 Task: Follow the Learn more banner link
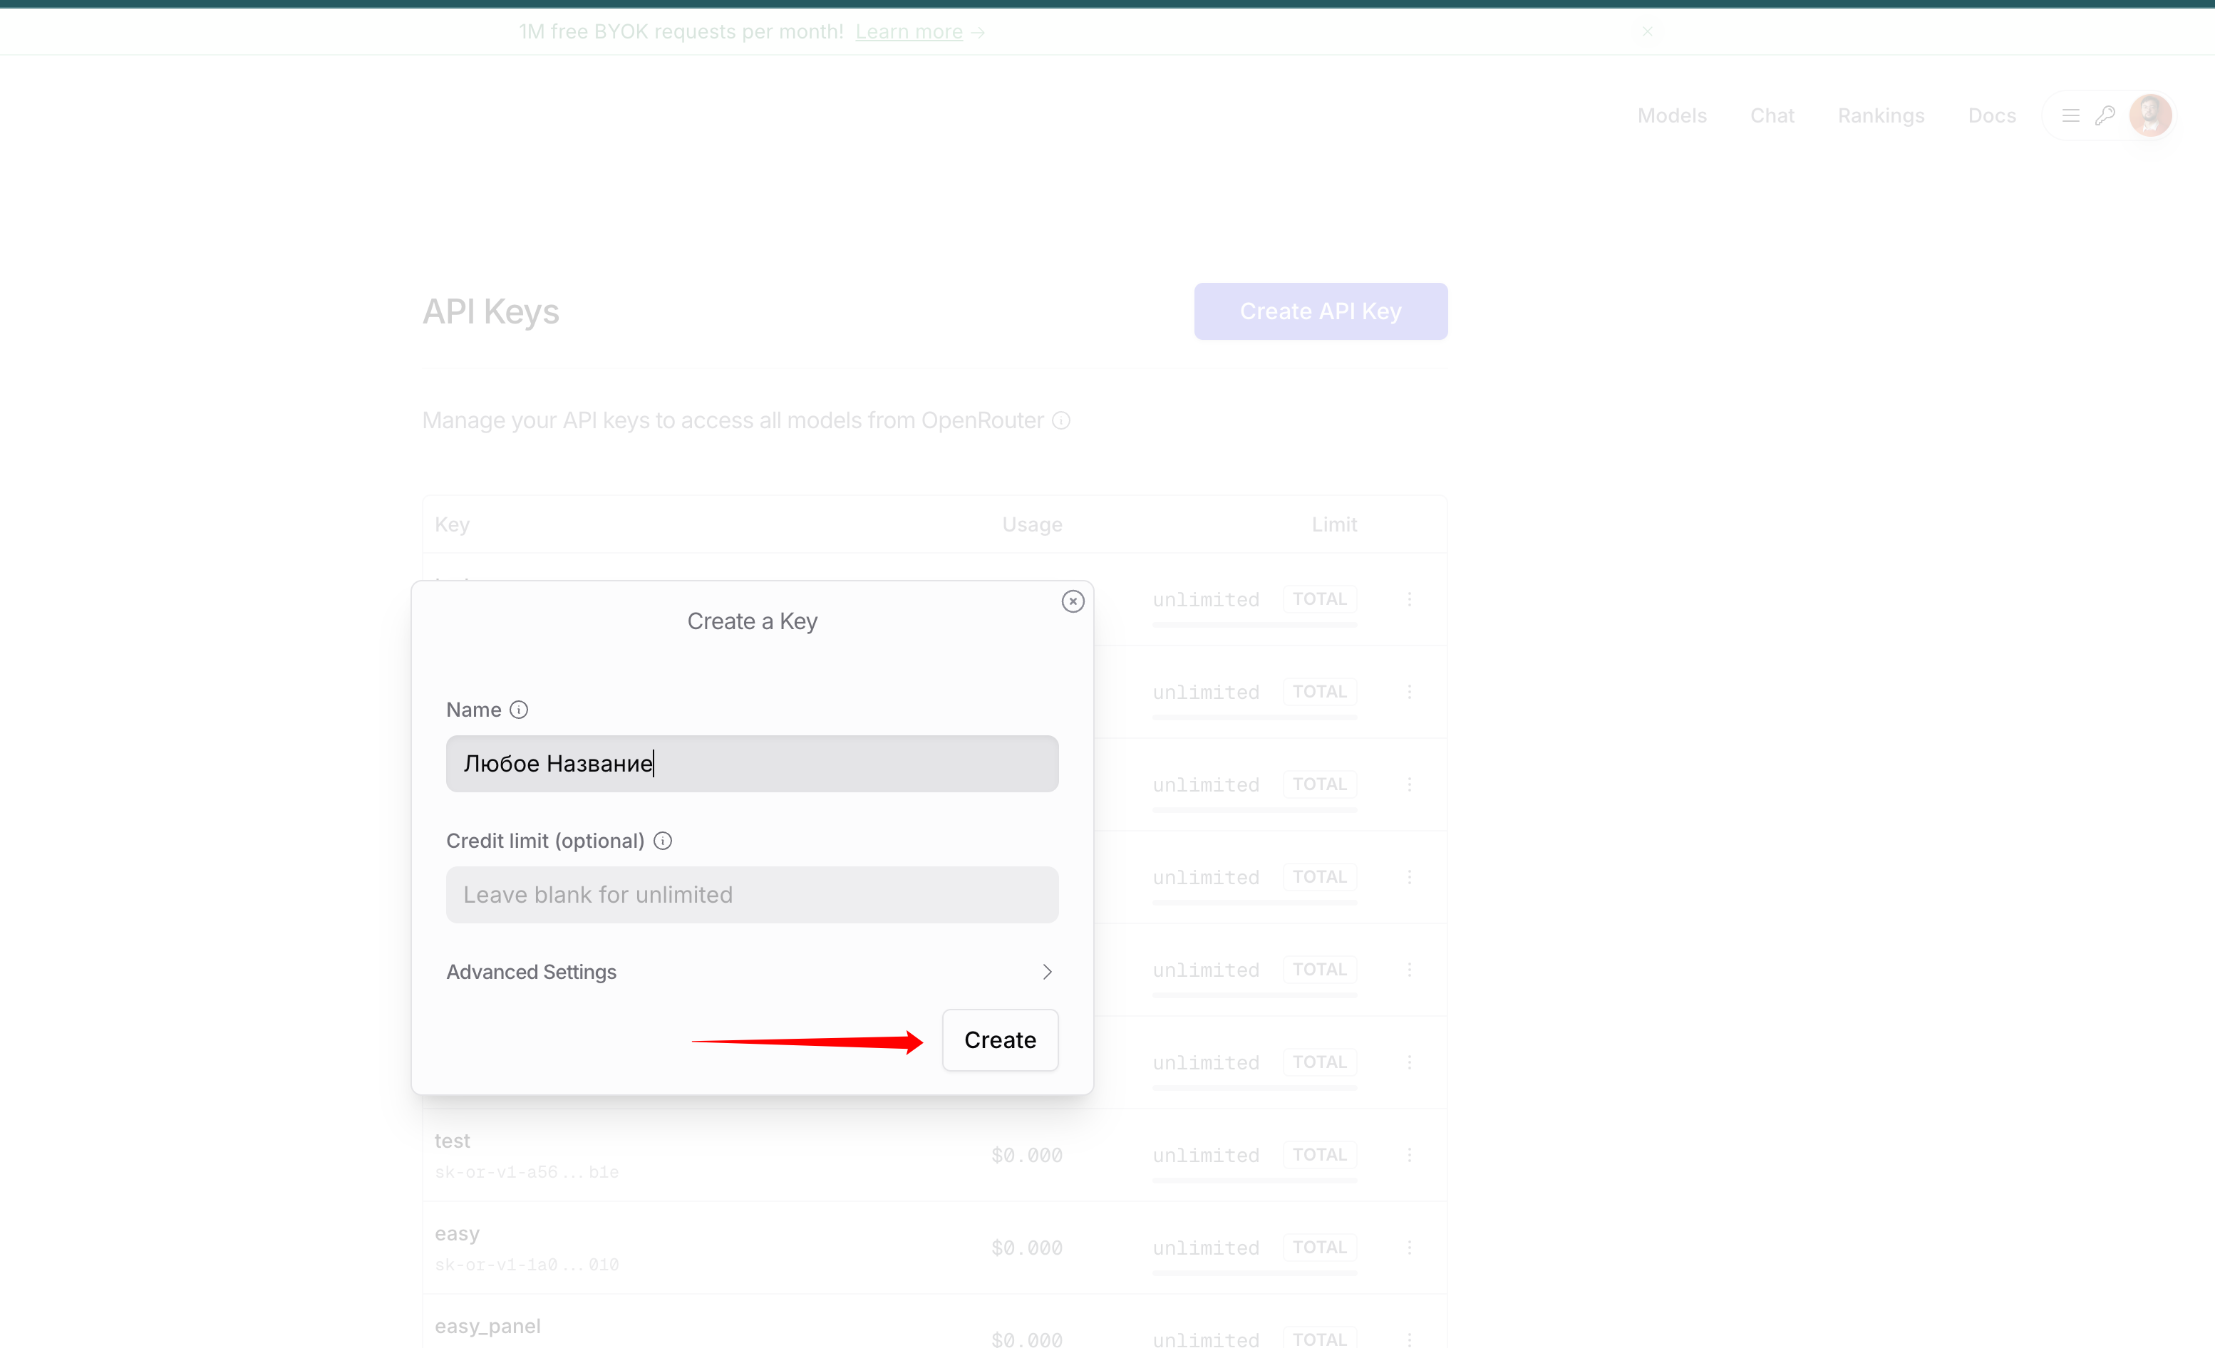[909, 32]
